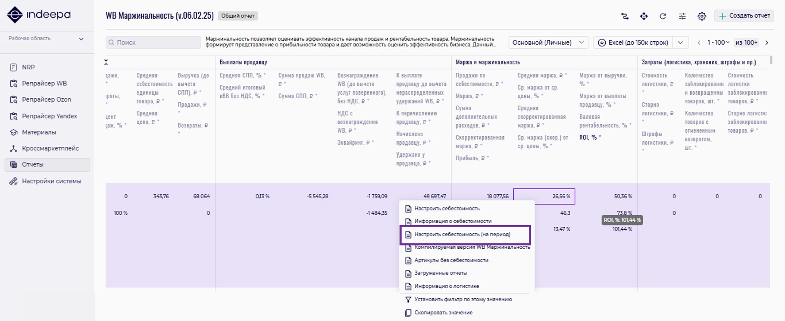This screenshot has height=321, width=785.
Task: Click the cell value 13,47 %
Action: point(562,229)
